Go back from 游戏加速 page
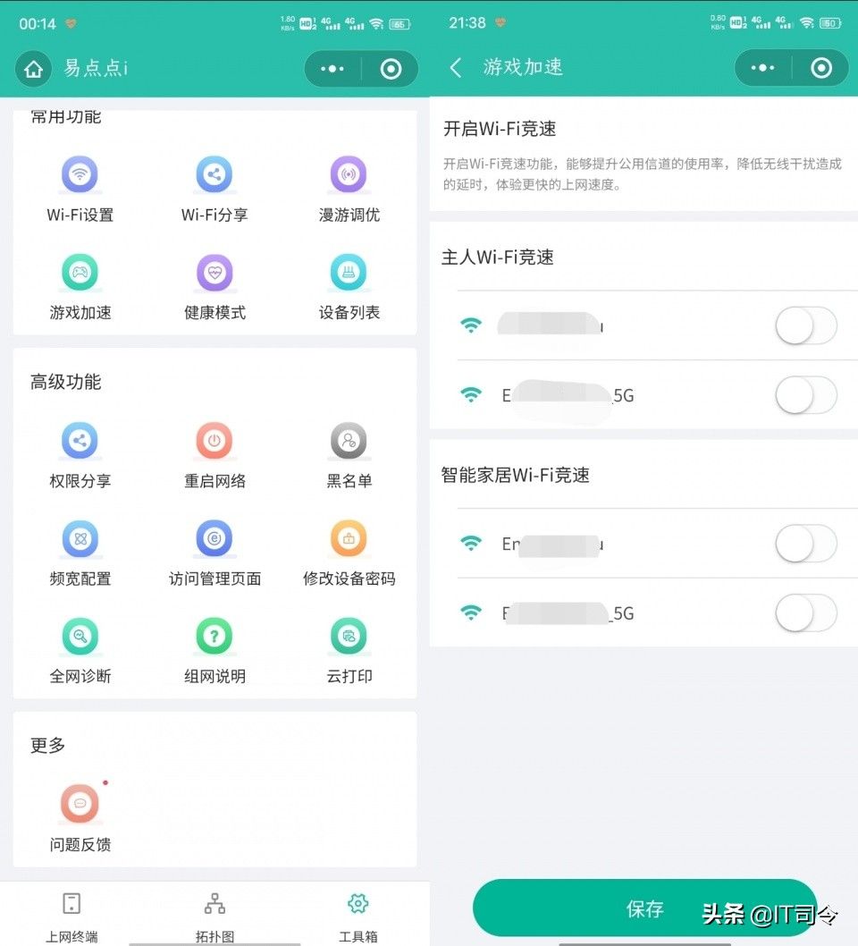 [456, 68]
